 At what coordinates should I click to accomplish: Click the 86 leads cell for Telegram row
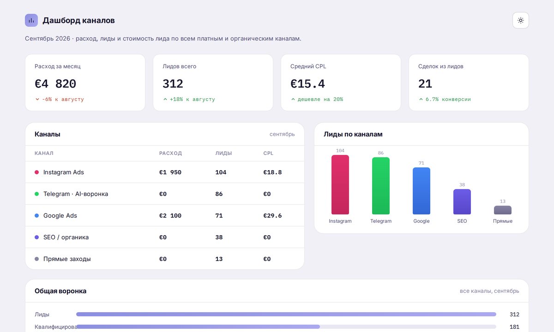tap(219, 194)
